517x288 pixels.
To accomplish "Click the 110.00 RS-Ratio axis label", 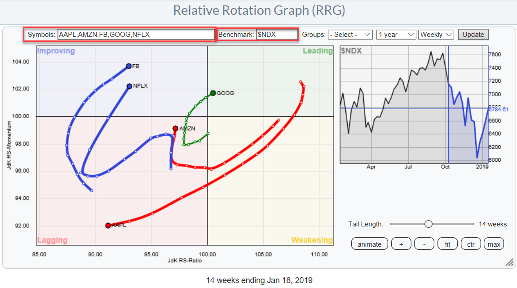I will click(x=319, y=254).
